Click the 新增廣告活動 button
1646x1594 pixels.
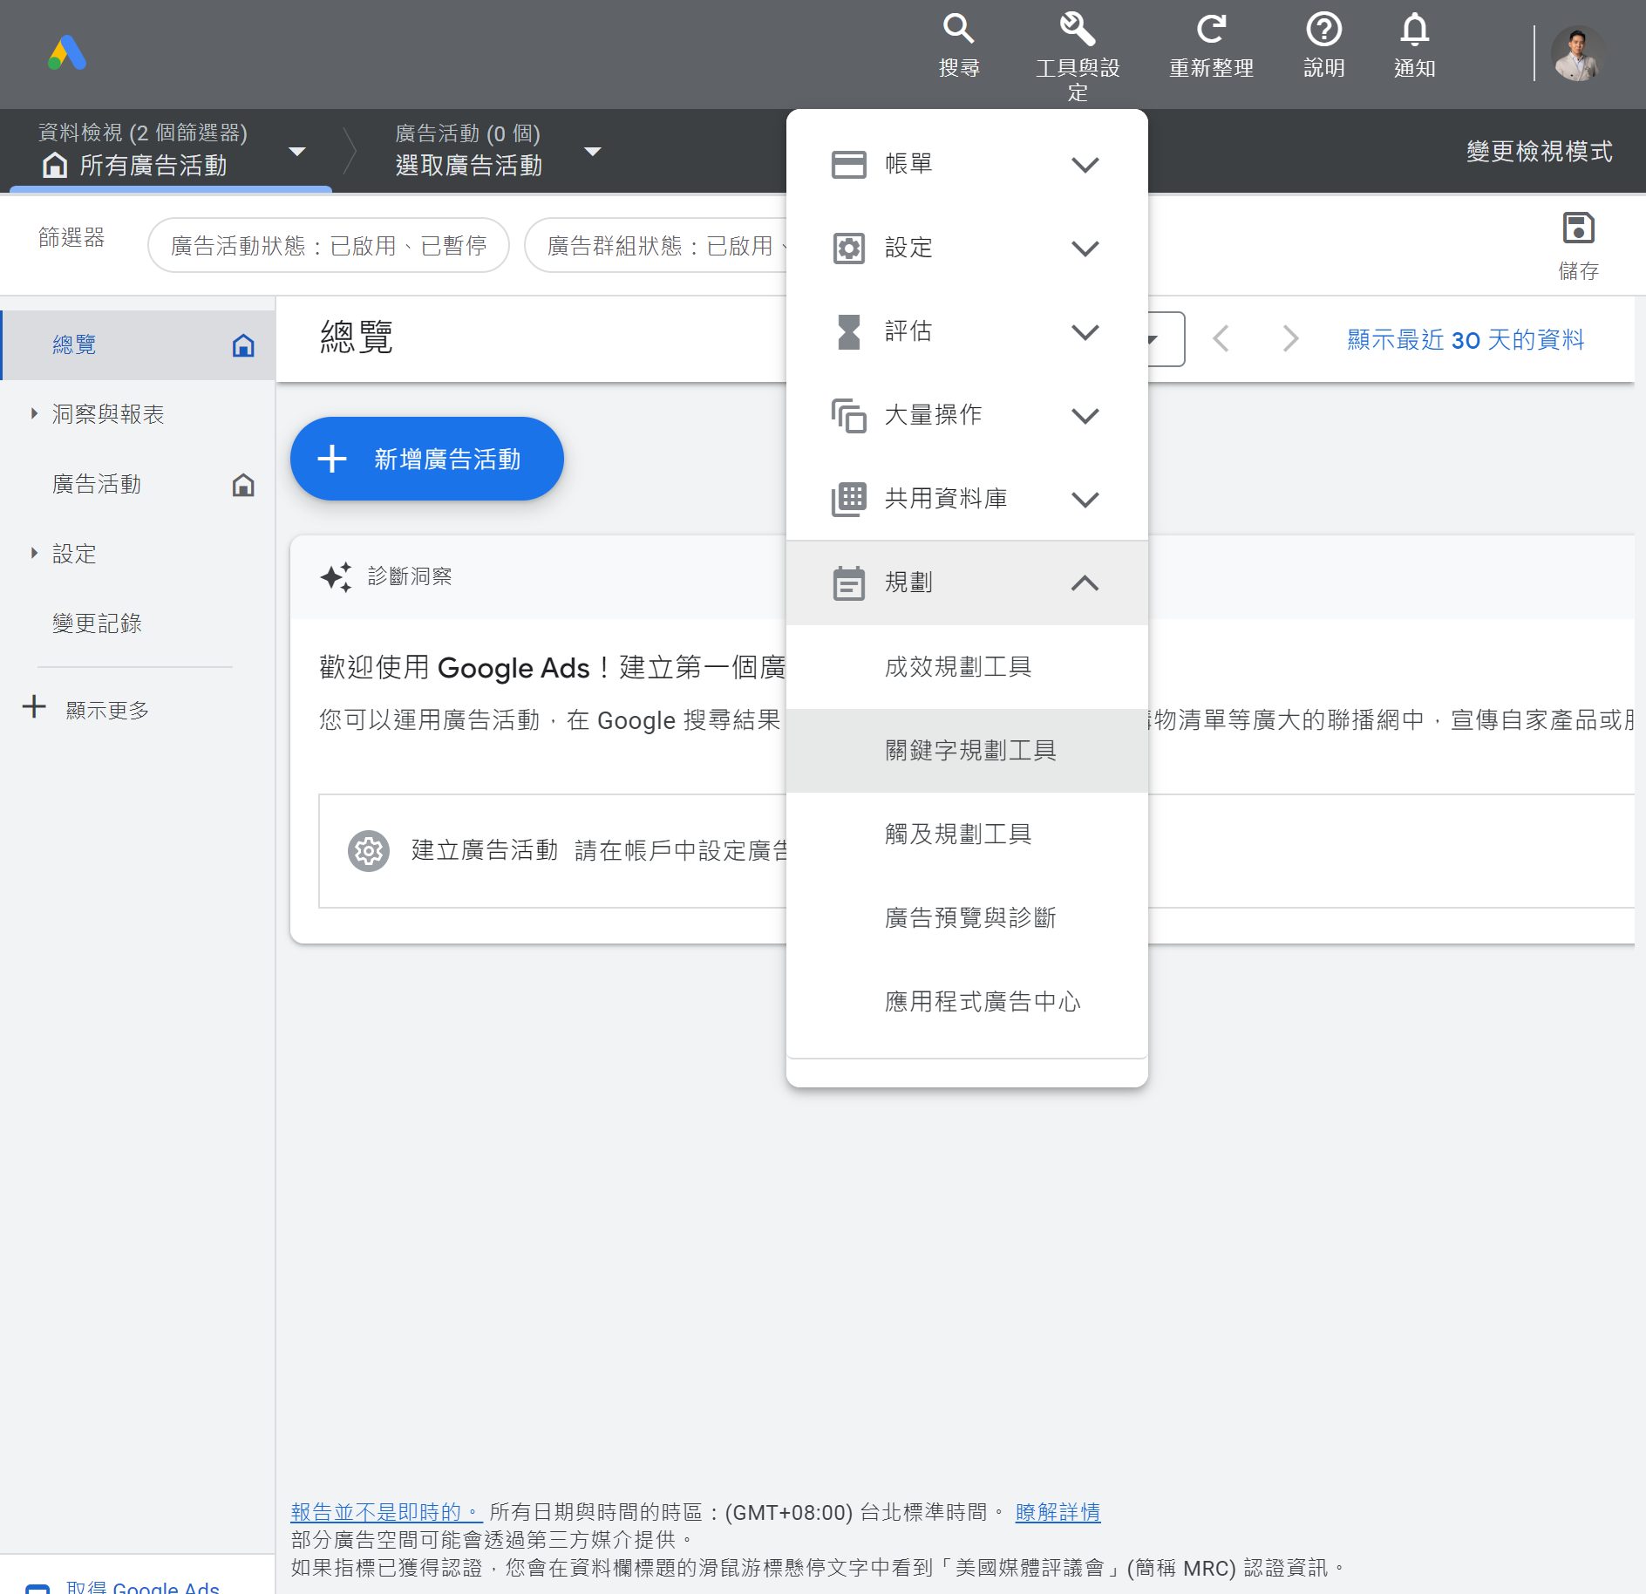tap(426, 459)
